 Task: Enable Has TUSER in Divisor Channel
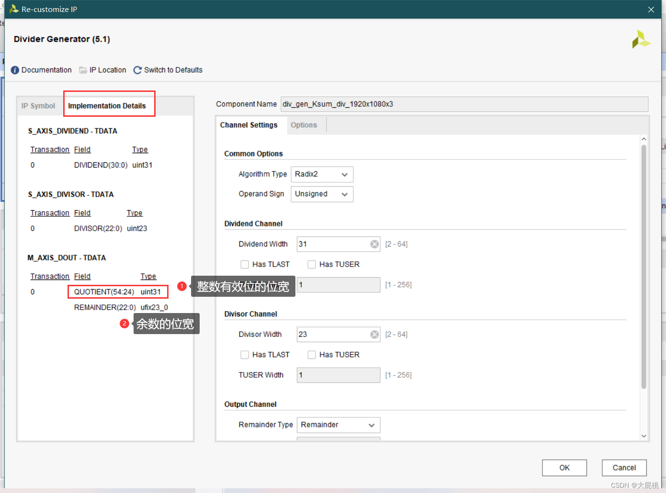312,355
